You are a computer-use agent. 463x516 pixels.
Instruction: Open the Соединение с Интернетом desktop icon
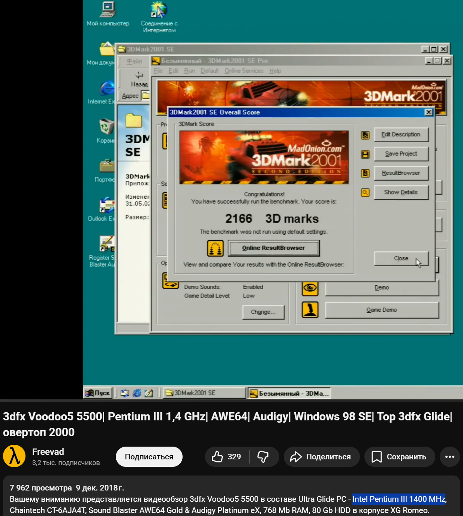click(x=159, y=17)
